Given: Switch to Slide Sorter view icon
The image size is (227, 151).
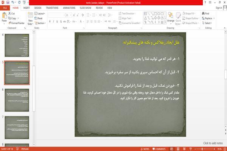Looking at the screenshot, I should click(178, 149).
